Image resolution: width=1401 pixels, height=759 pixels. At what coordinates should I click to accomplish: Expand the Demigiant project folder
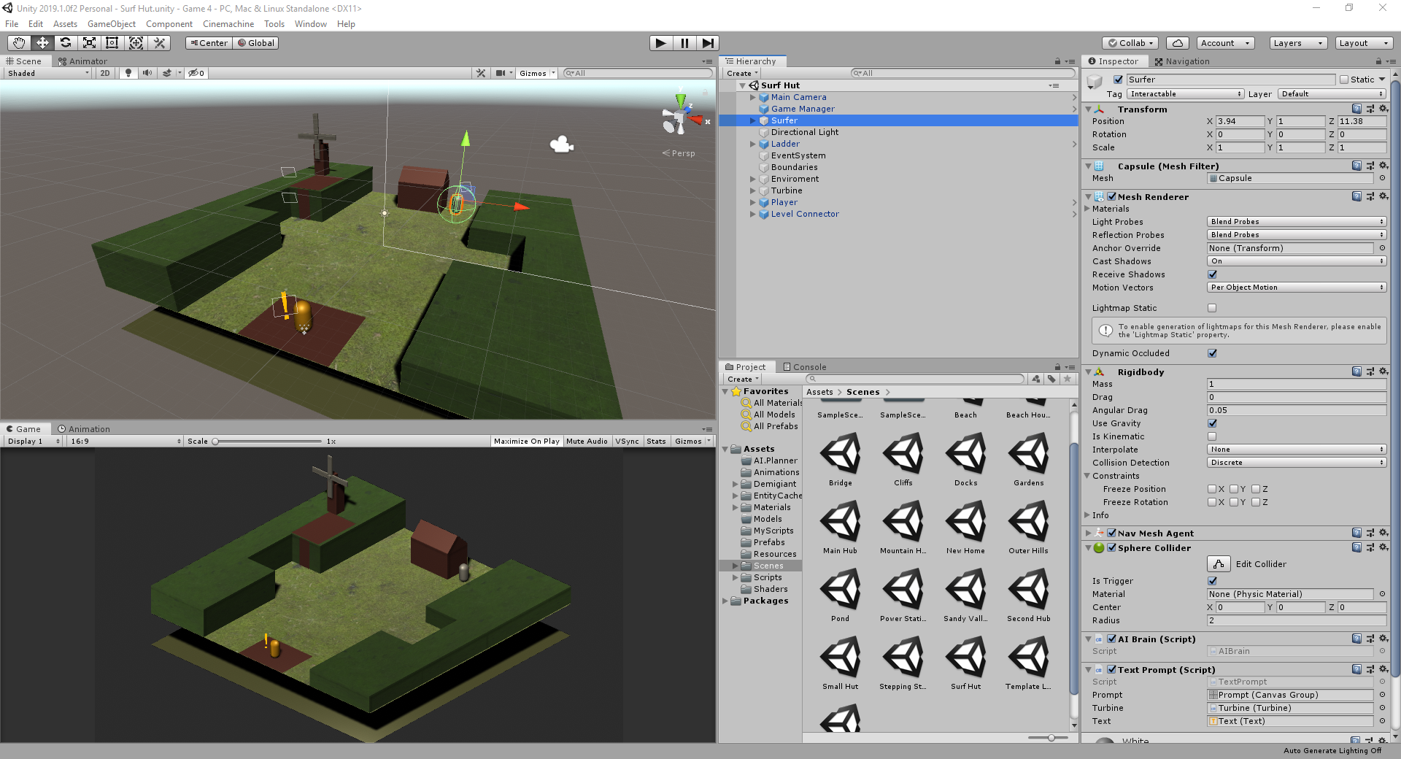point(735,484)
